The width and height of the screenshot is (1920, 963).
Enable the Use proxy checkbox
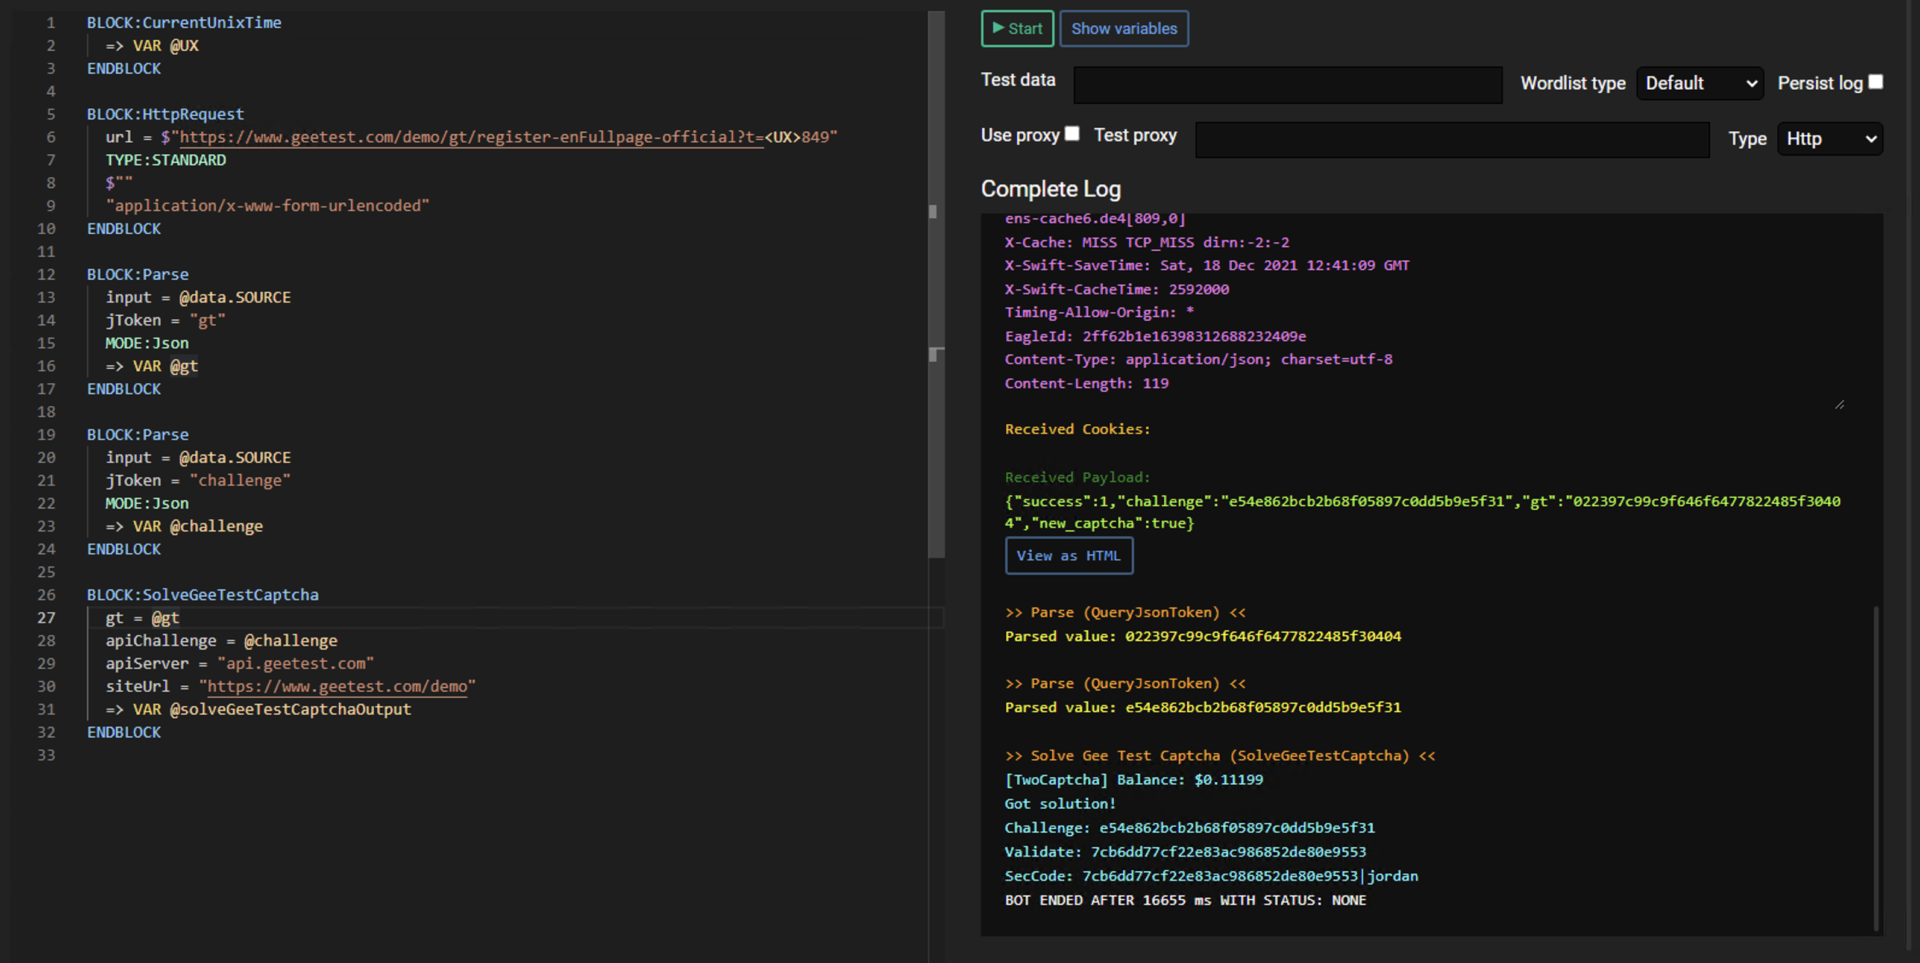click(1073, 133)
